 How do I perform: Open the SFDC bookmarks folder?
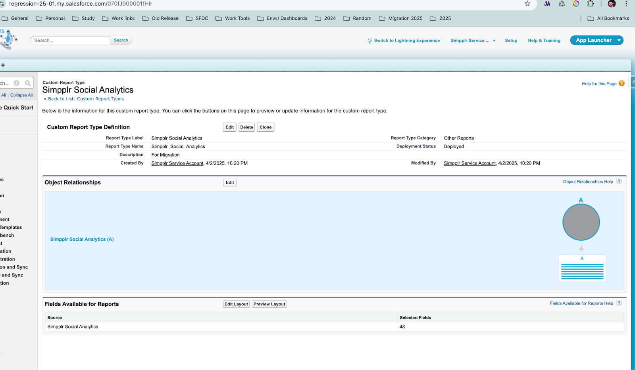click(197, 18)
